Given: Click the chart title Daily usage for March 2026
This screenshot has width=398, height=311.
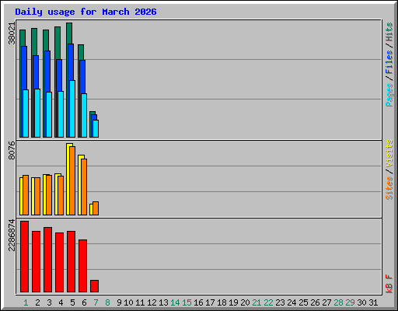Looking at the screenshot, I should coord(86,12).
